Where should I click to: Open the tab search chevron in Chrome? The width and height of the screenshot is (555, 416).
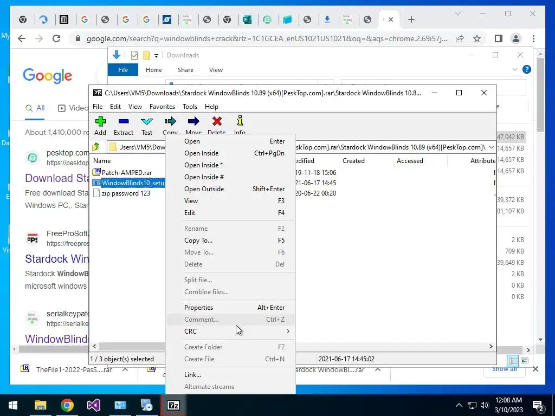pyautogui.click(x=457, y=14)
